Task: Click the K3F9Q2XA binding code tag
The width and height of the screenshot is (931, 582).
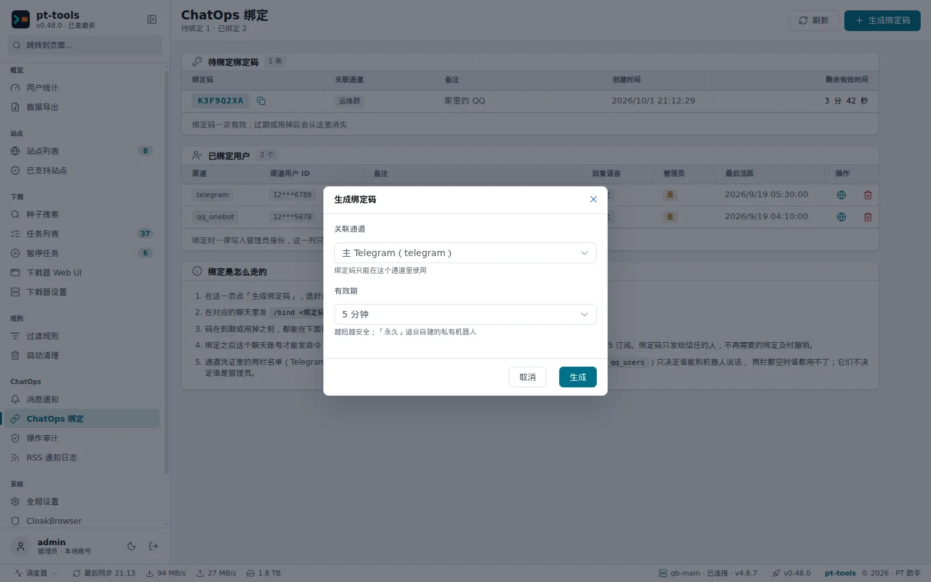Action: click(220, 101)
